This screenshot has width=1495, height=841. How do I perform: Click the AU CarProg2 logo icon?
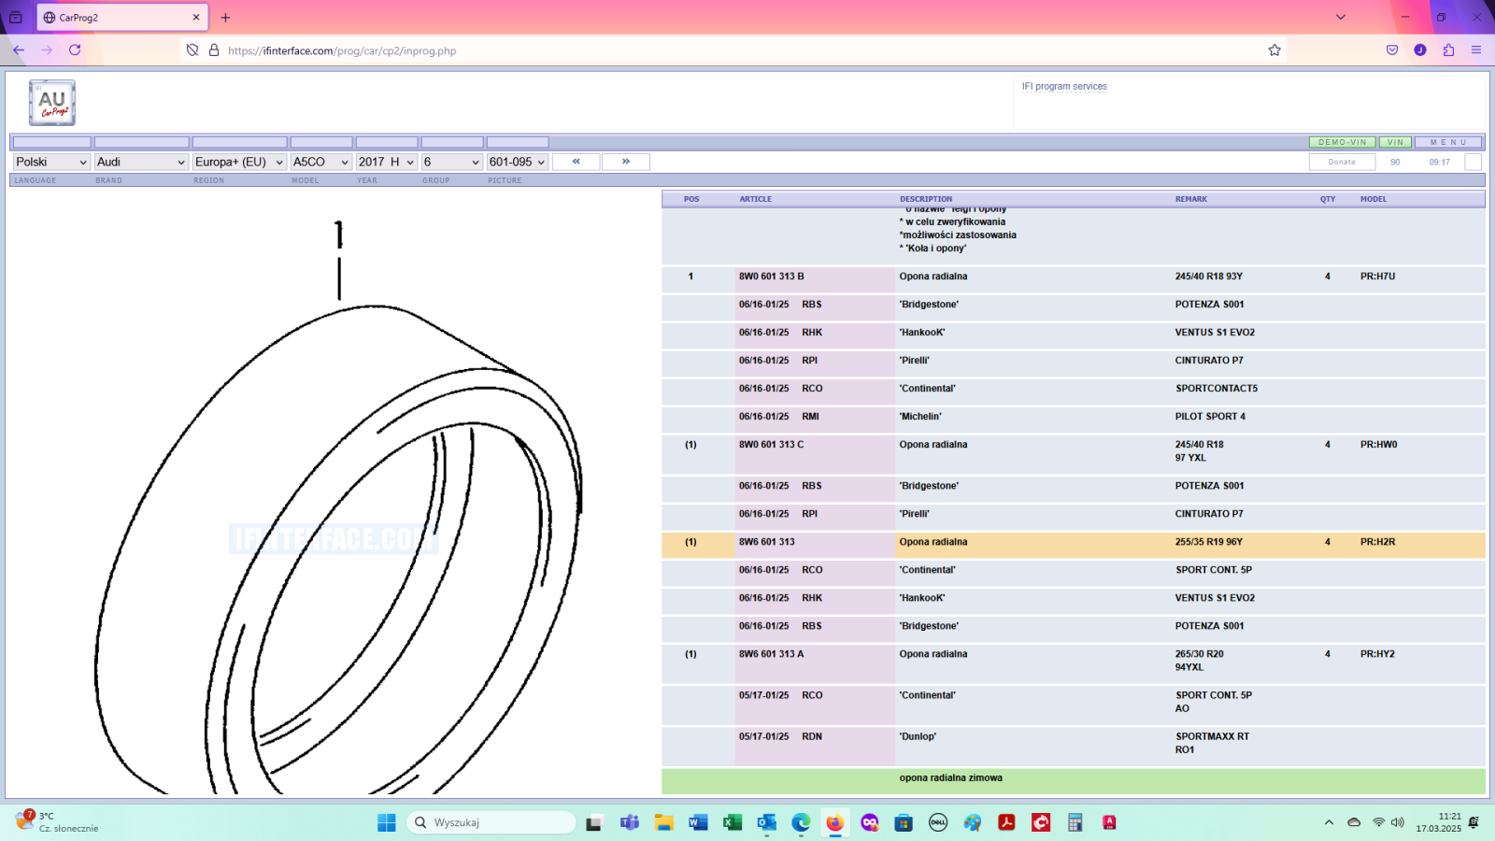[x=52, y=103]
